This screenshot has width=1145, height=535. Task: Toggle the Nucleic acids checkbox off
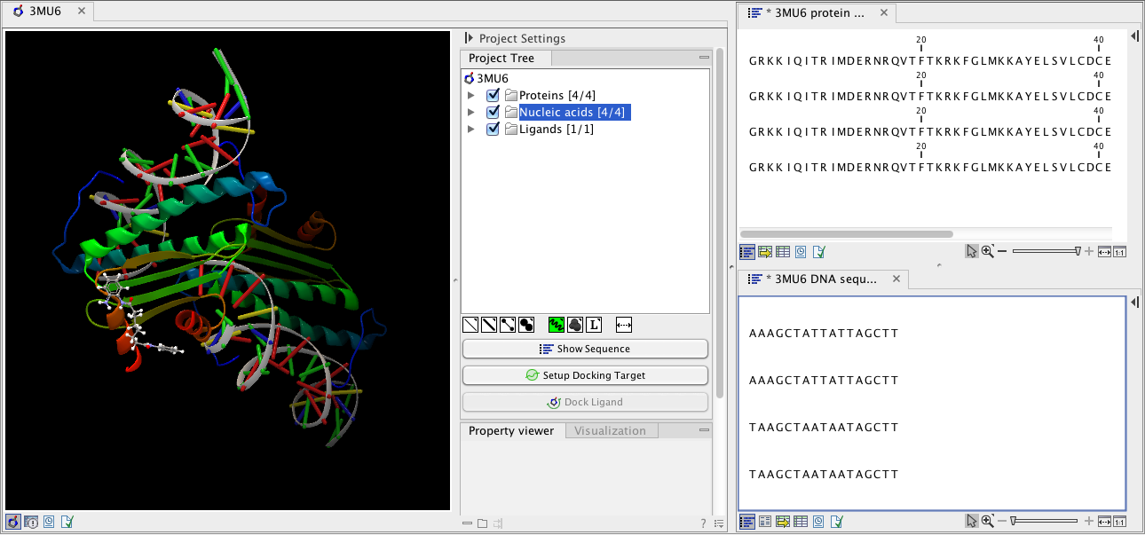pos(492,112)
